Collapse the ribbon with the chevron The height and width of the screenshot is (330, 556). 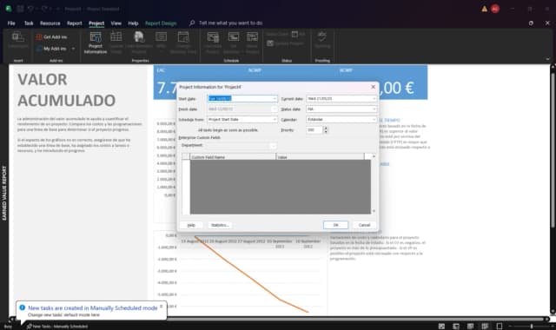[547, 59]
